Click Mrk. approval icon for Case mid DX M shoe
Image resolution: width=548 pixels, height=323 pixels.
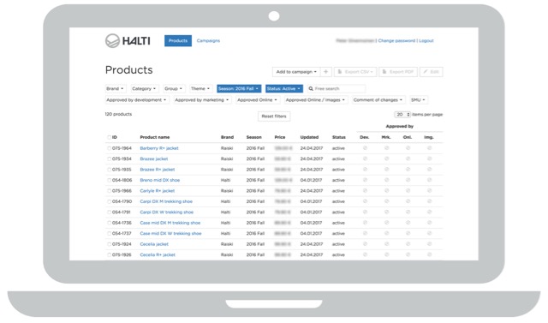[x=386, y=223]
